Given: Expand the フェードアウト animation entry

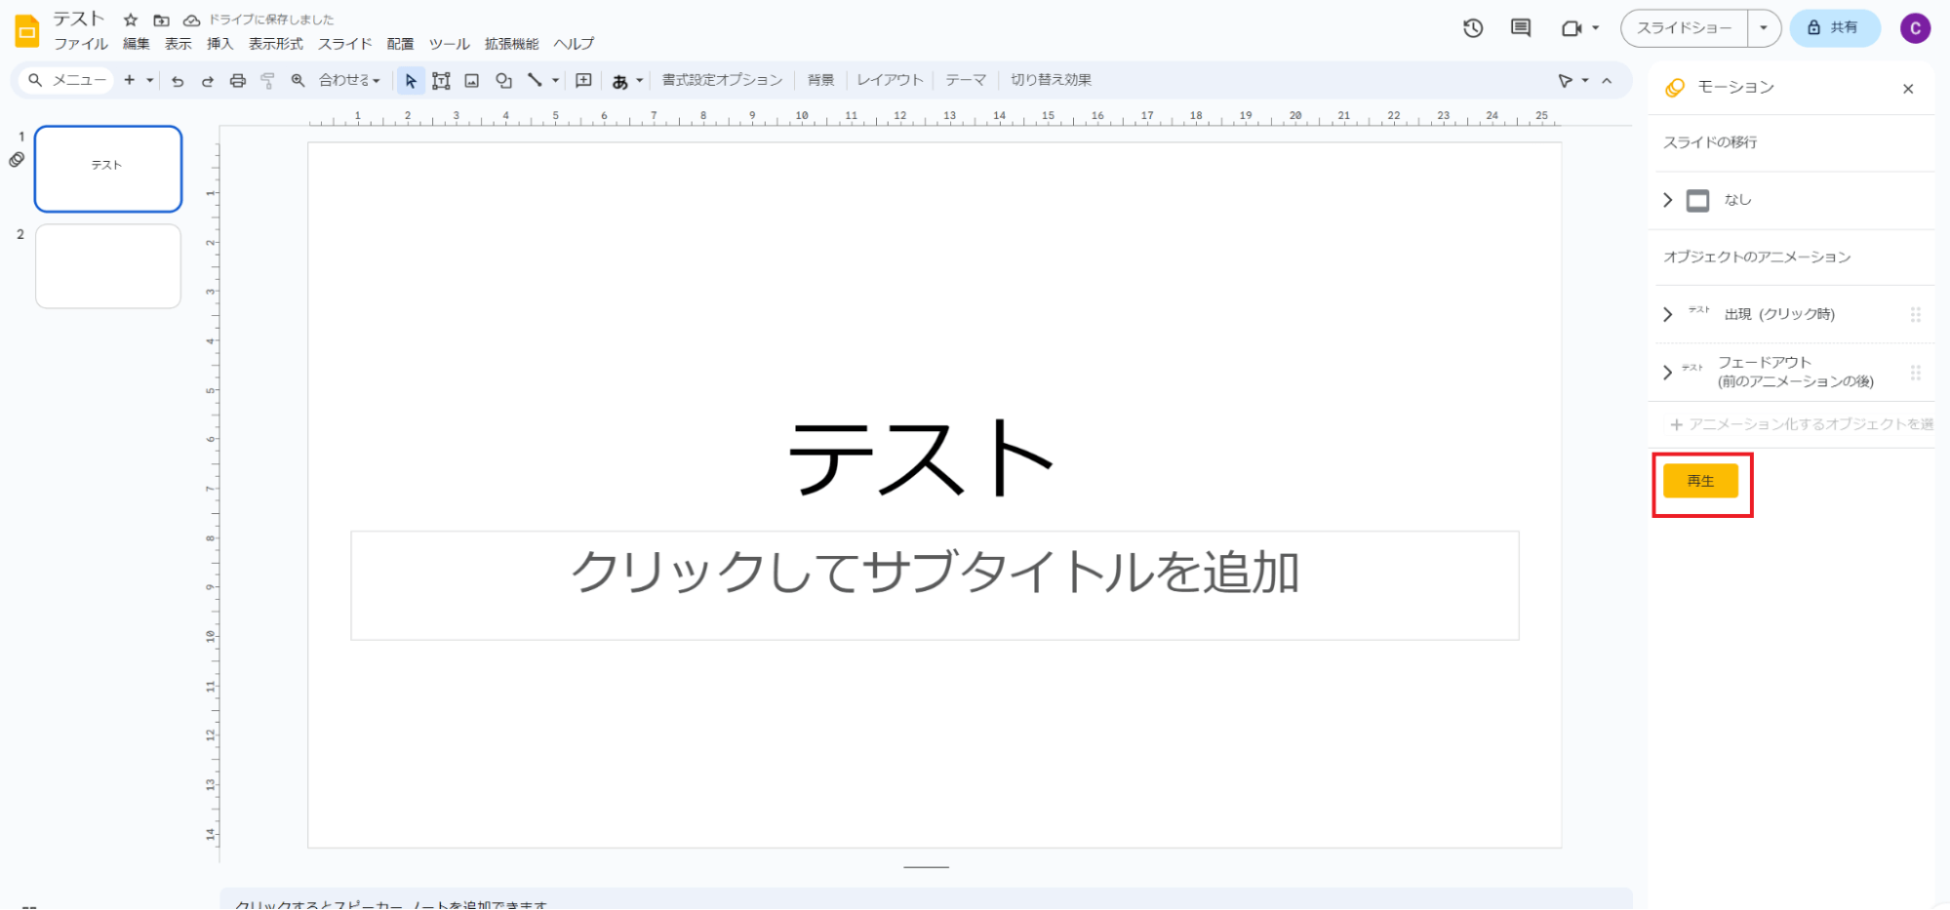Looking at the screenshot, I should [x=1667, y=372].
